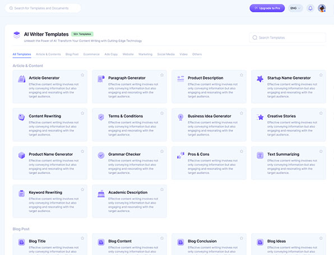Click the Upgrade to Pro button
This screenshot has height=255, width=334.
(x=267, y=8)
